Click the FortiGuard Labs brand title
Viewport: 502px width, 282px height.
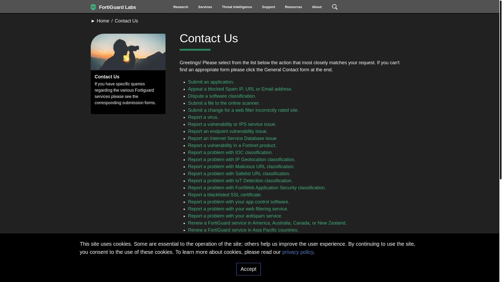tap(117, 7)
